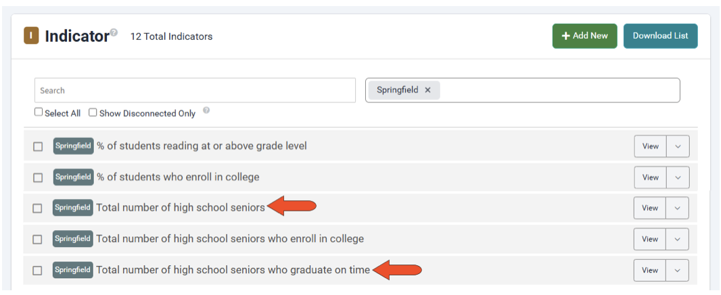The image size is (721, 295).
Task: Click the orange Indicator 'I' icon
Action: pyautogui.click(x=31, y=36)
